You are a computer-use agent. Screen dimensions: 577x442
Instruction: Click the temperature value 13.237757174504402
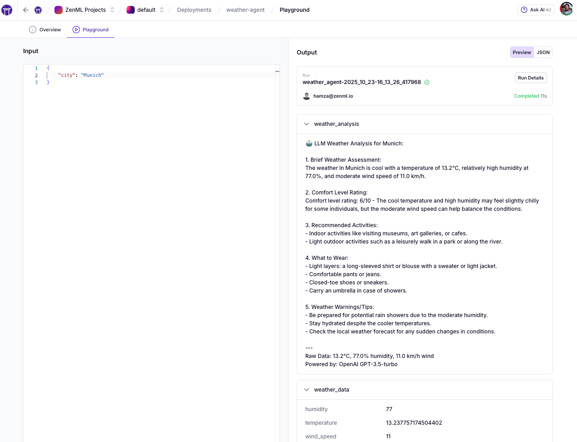(x=414, y=423)
